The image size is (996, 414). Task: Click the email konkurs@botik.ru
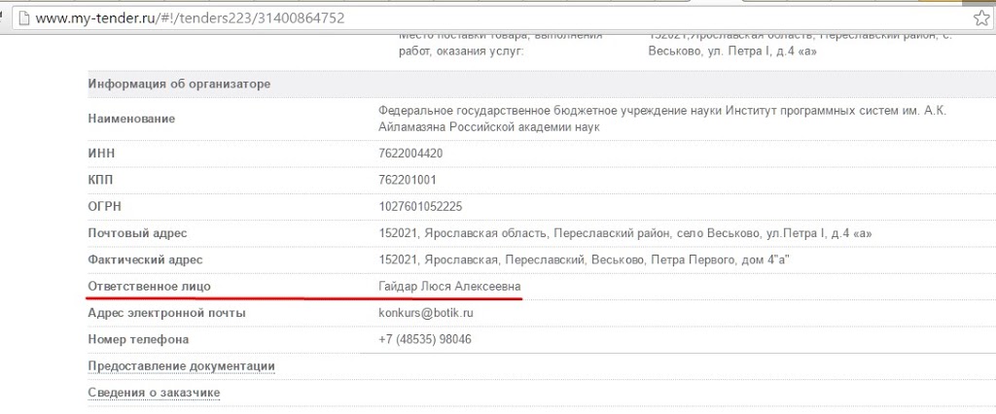coord(425,313)
